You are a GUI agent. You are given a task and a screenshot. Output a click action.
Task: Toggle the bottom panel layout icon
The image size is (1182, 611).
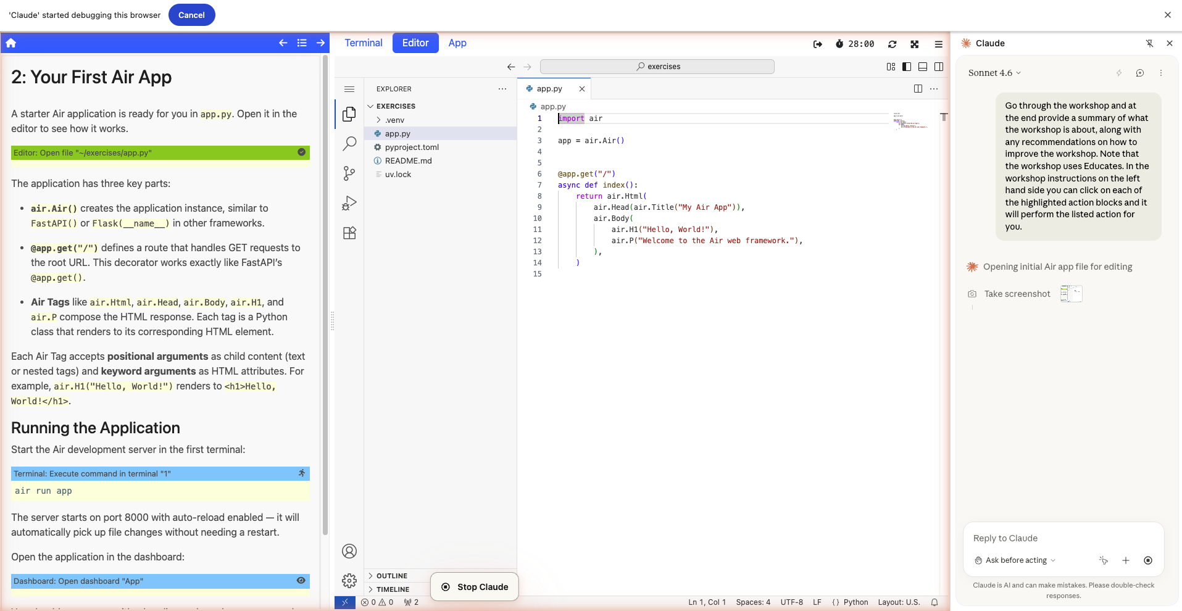click(923, 67)
